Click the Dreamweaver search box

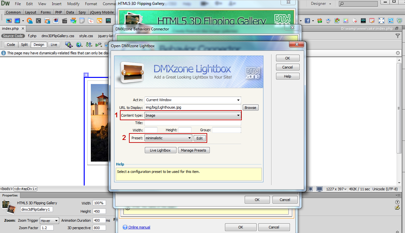(x=358, y=4)
